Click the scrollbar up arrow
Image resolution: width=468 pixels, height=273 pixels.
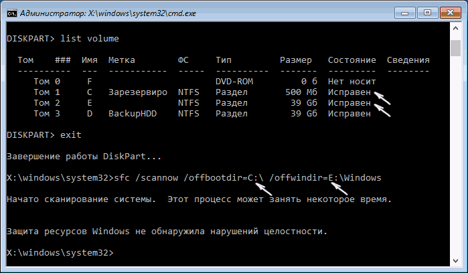click(457, 27)
